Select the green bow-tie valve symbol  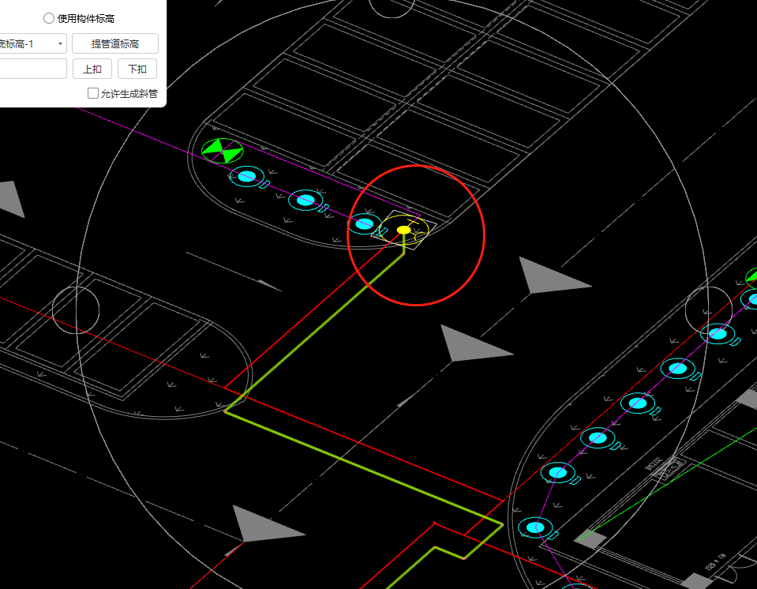pyautogui.click(x=222, y=151)
